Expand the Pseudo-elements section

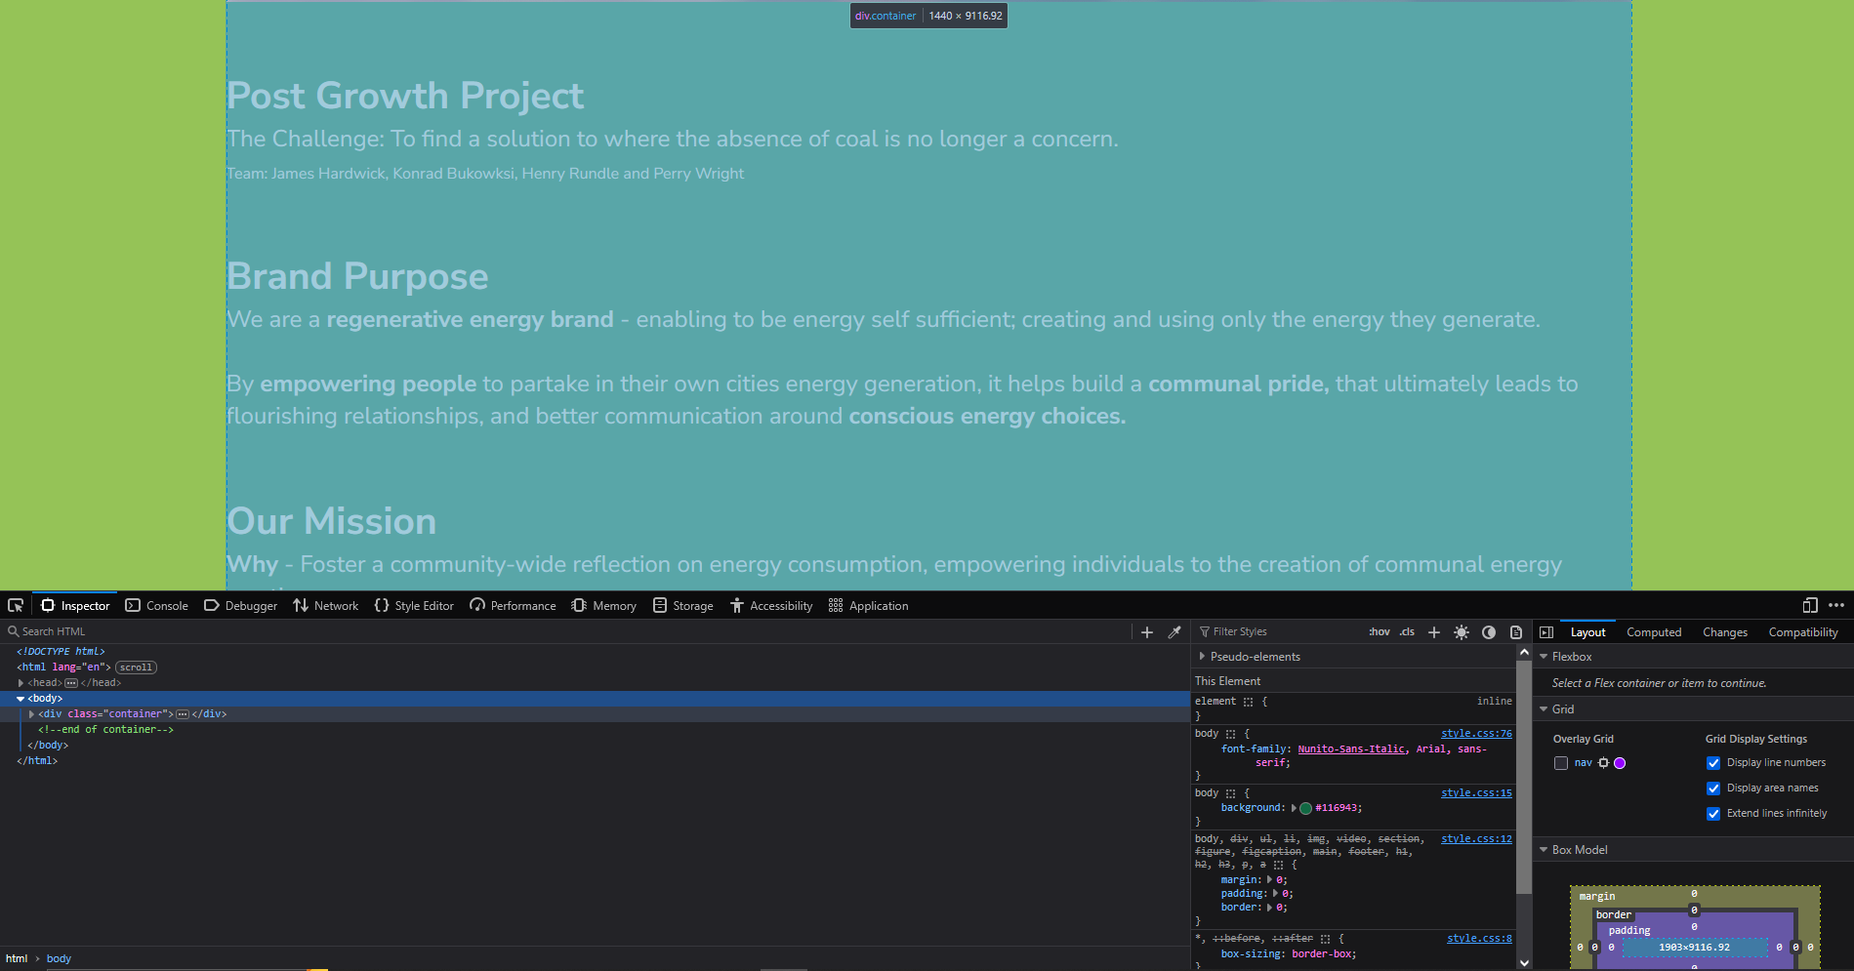(x=1202, y=656)
